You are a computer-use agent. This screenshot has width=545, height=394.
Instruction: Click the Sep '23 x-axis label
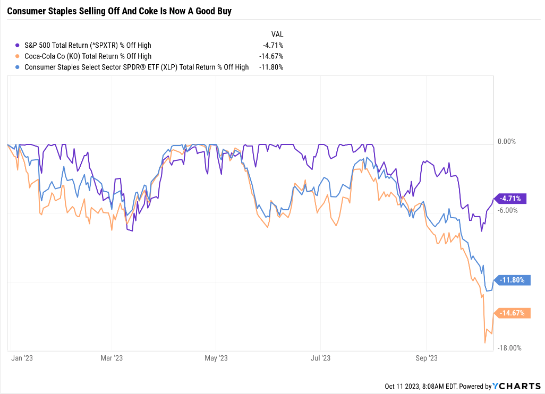pyautogui.click(x=427, y=358)
